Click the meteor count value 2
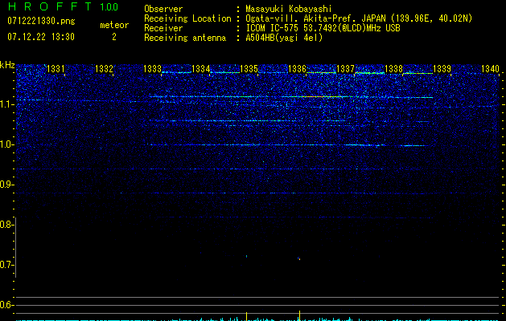Screen dimensions: 506x321 (114, 37)
